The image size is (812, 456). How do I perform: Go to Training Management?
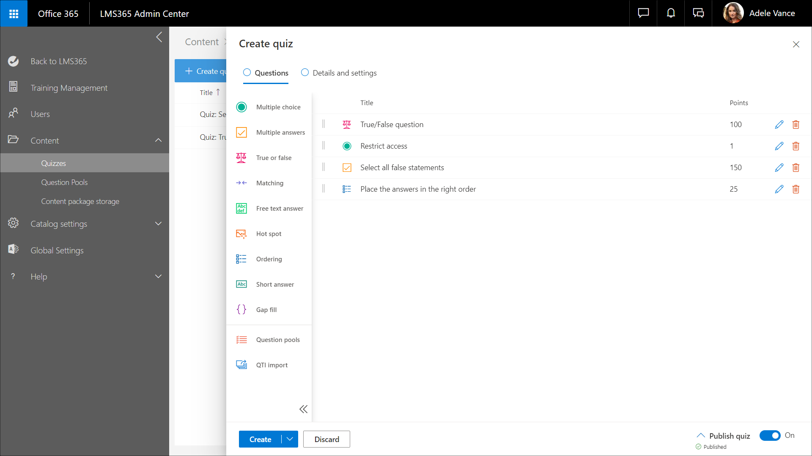[69, 88]
